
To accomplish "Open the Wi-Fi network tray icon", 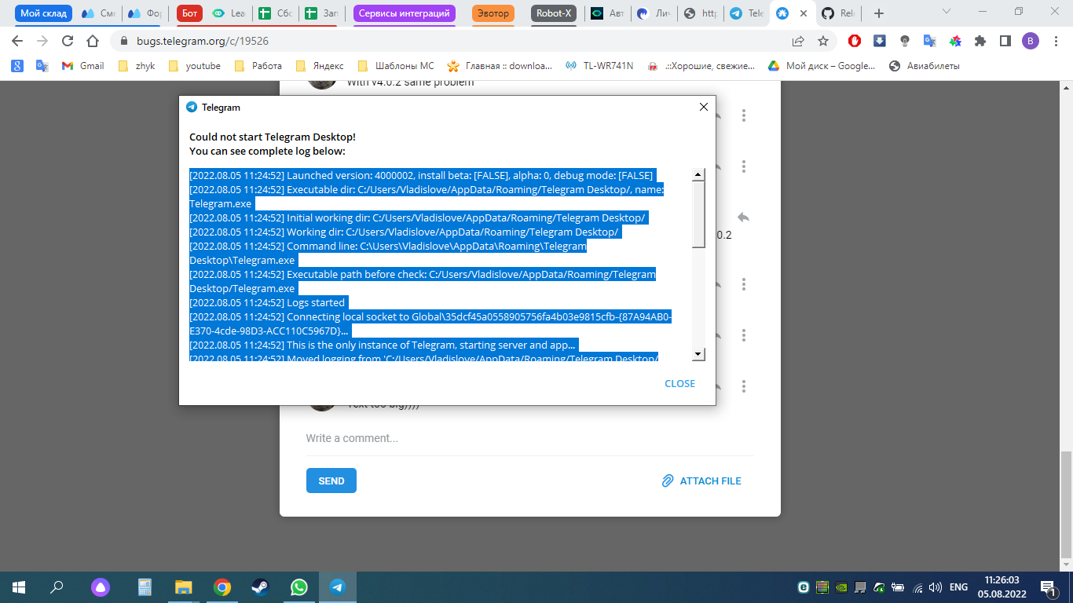I will tap(917, 587).
